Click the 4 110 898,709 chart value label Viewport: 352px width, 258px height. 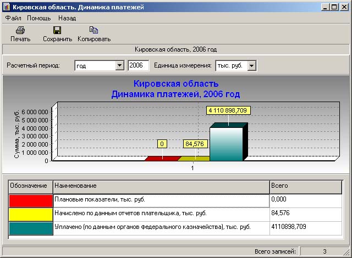click(228, 110)
